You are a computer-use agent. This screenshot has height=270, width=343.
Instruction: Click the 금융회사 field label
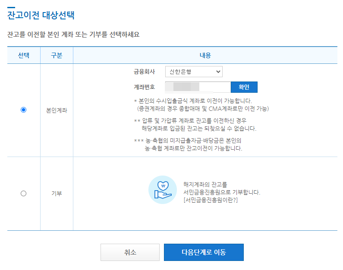tap(145, 72)
